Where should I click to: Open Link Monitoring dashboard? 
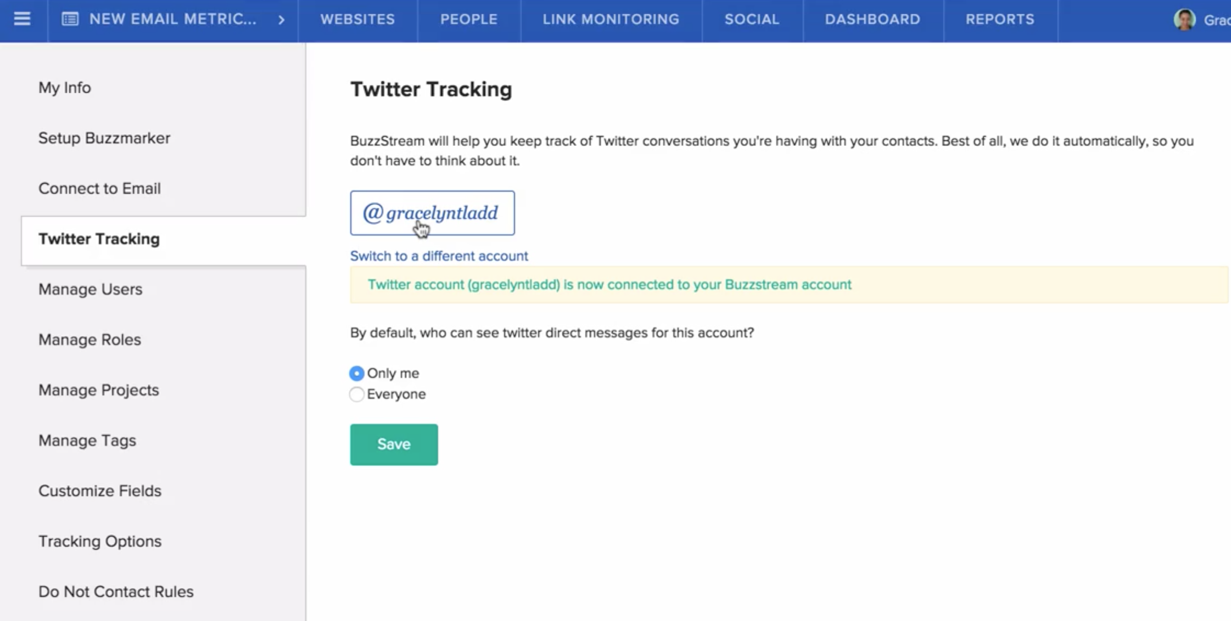pyautogui.click(x=611, y=19)
